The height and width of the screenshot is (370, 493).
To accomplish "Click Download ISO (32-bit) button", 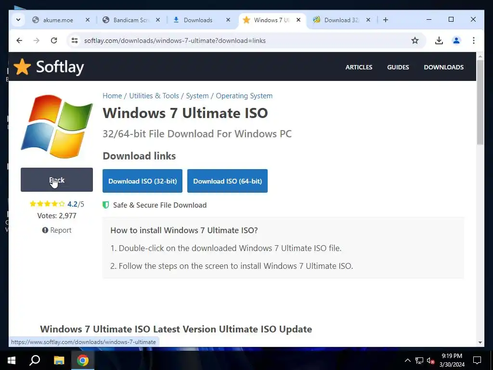I will tap(143, 181).
